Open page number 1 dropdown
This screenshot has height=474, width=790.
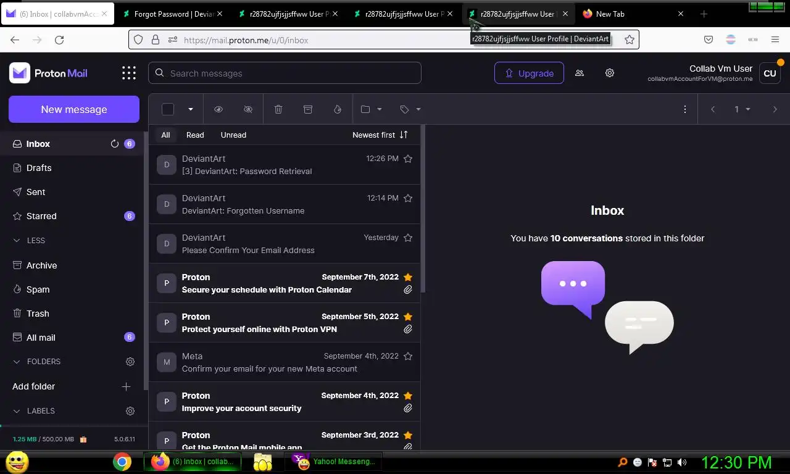tap(742, 109)
